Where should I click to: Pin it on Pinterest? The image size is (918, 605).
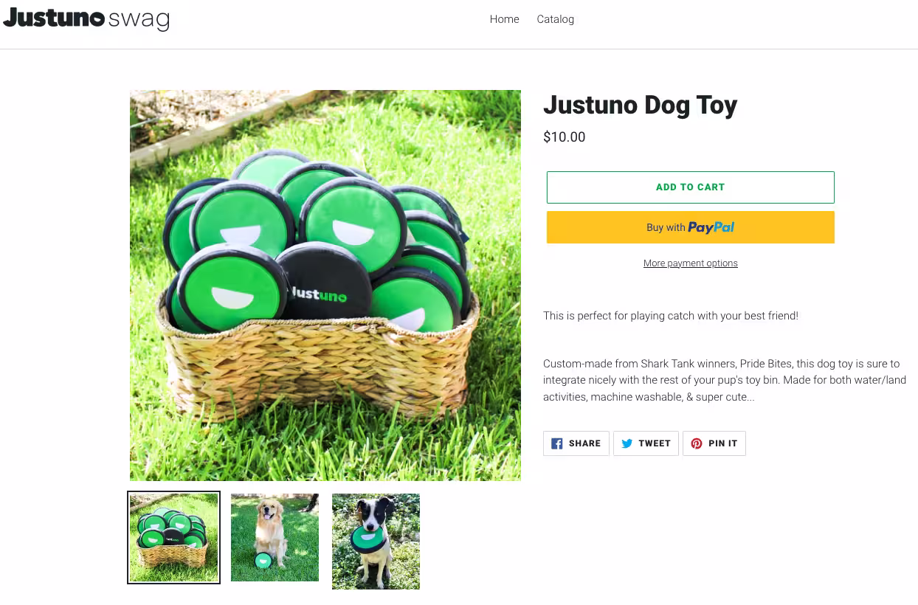[714, 443]
